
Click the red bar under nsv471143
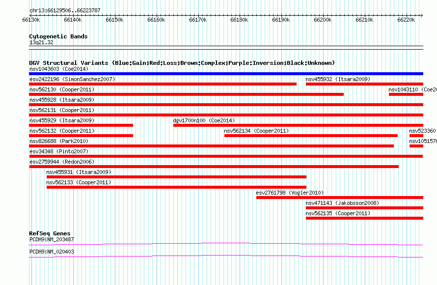point(364,208)
